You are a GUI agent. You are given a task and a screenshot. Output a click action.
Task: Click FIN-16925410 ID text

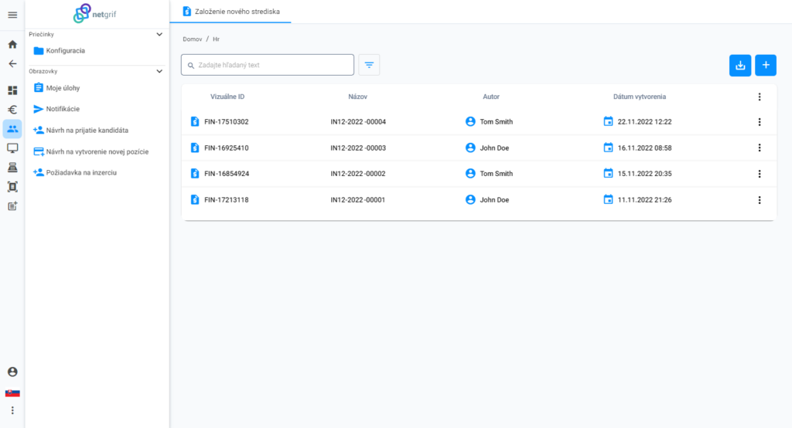point(227,148)
